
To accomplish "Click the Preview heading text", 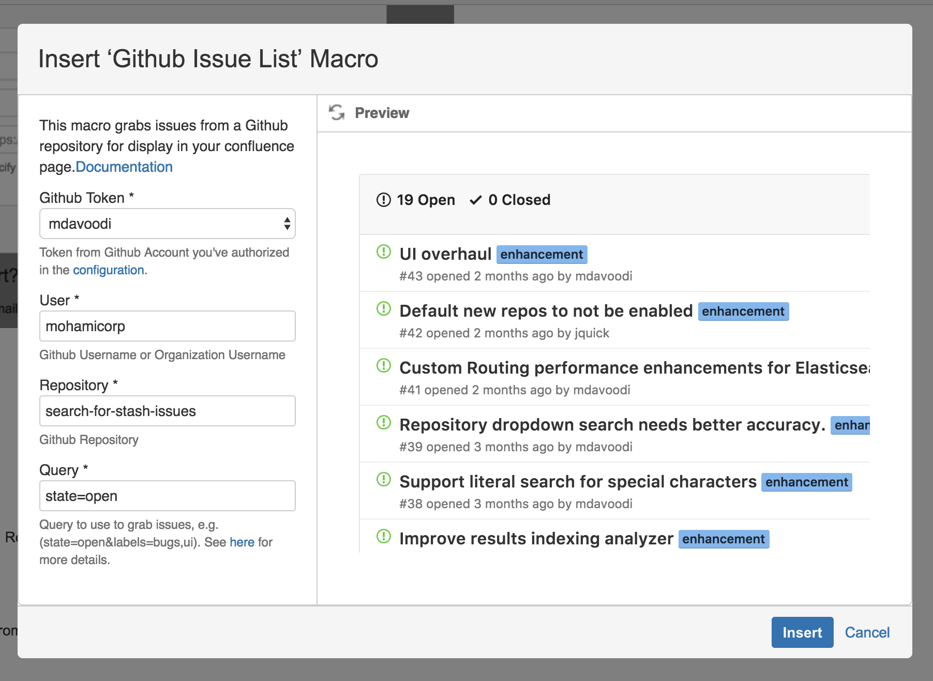I will pyautogui.click(x=382, y=113).
